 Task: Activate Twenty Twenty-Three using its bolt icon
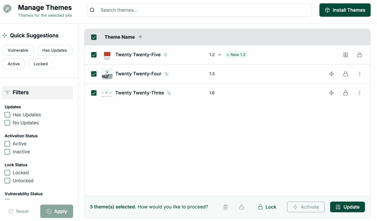coord(332,93)
